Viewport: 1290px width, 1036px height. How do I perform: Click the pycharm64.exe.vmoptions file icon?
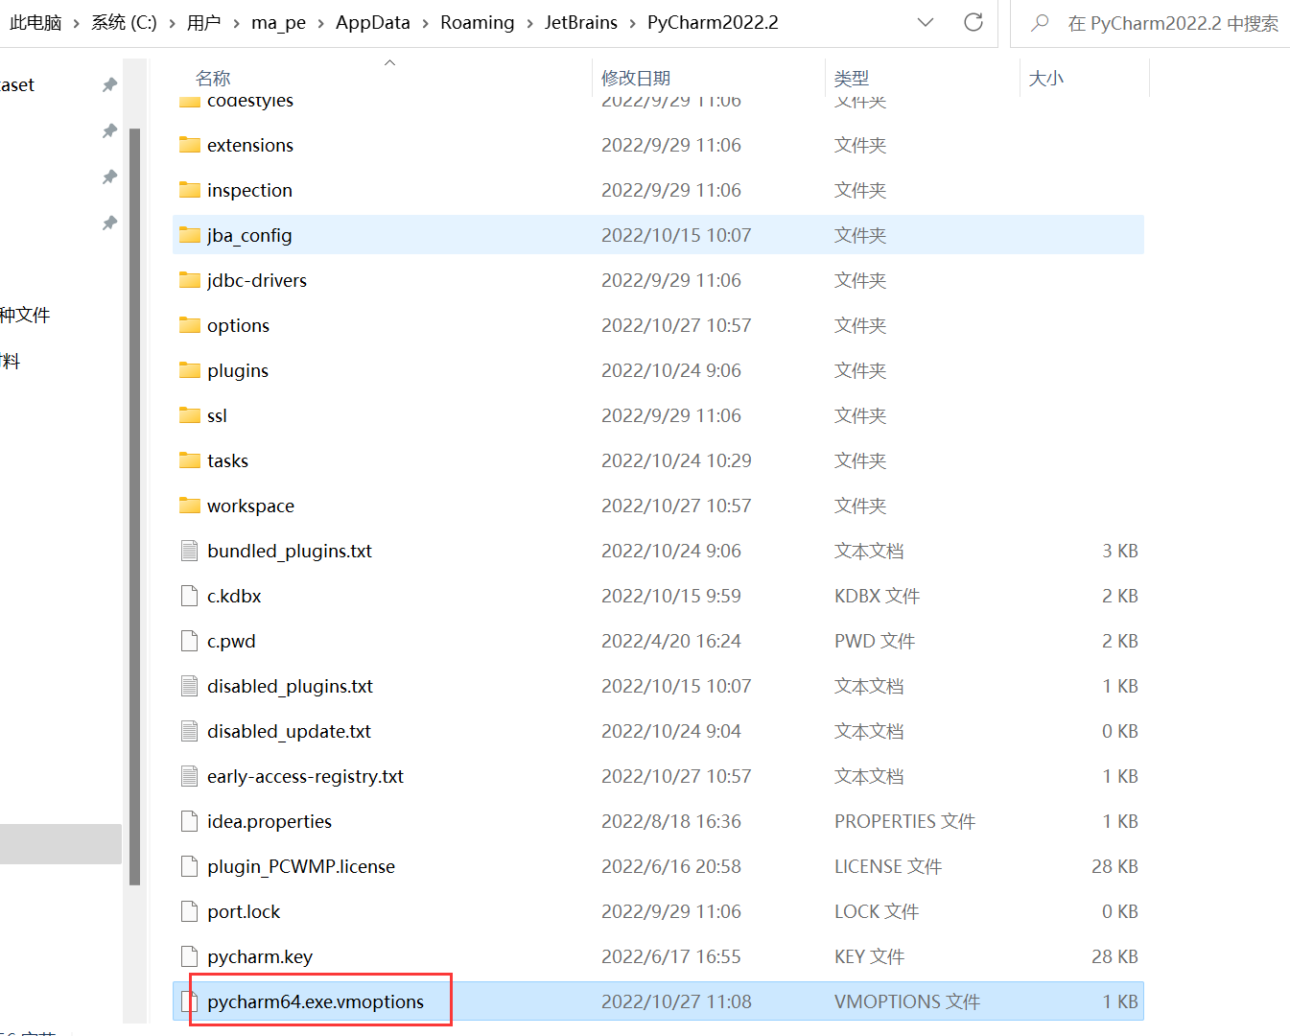point(190,1001)
